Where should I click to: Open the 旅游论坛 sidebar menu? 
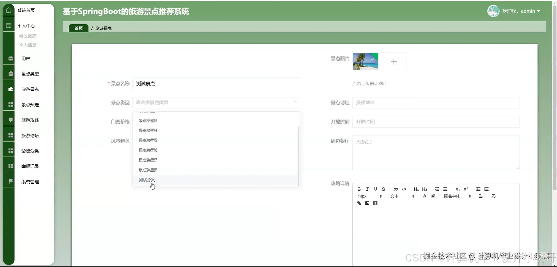(30, 135)
